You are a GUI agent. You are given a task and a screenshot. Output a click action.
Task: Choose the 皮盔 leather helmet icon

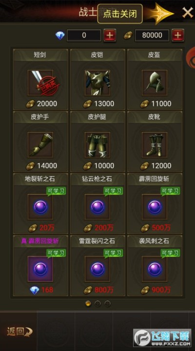(155, 83)
